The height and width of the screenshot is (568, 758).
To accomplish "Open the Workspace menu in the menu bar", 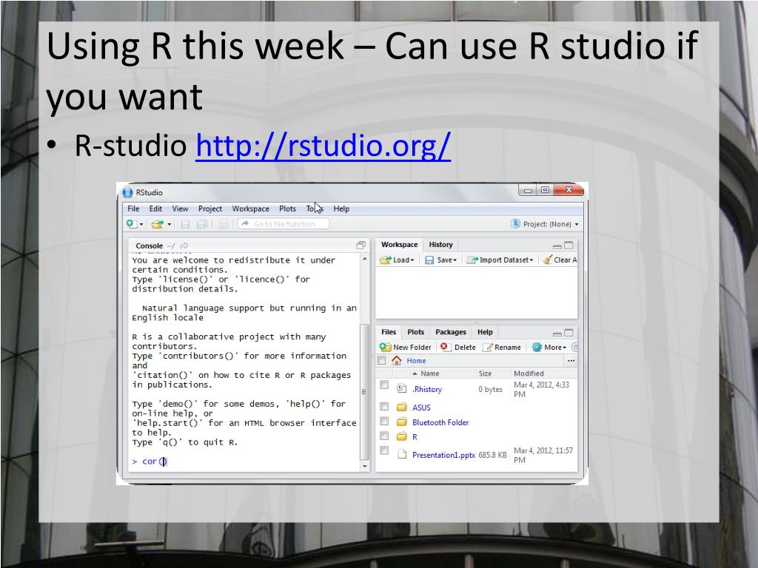I will 250,209.
